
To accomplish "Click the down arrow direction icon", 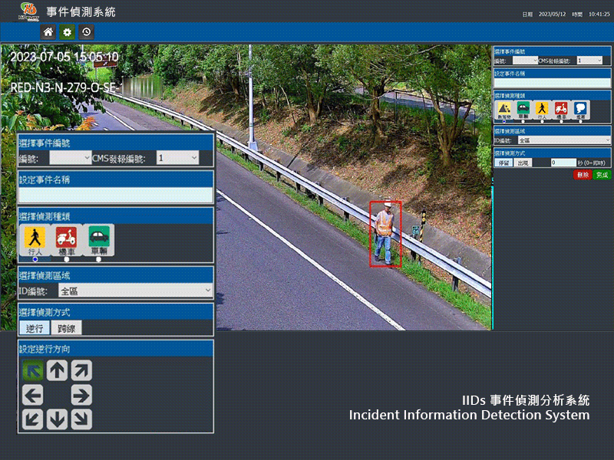I will [x=57, y=419].
